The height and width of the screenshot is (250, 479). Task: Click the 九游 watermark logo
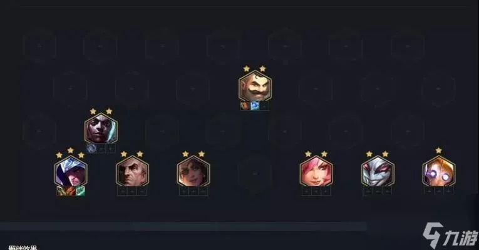451,236
